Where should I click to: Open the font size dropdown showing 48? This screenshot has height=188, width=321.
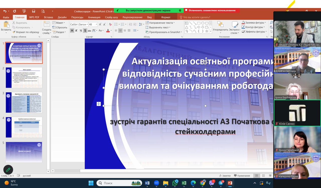pyautogui.click(x=97, y=24)
